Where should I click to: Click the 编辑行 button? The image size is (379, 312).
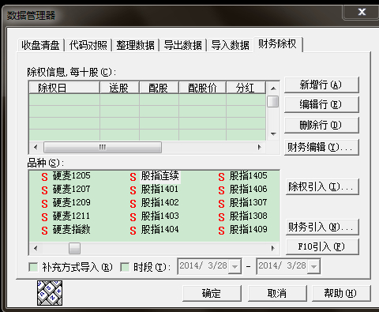321,104
